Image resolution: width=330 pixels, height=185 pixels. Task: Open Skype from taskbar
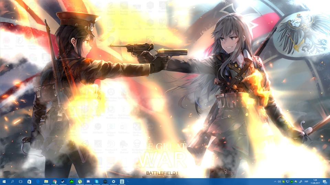pos(97,182)
